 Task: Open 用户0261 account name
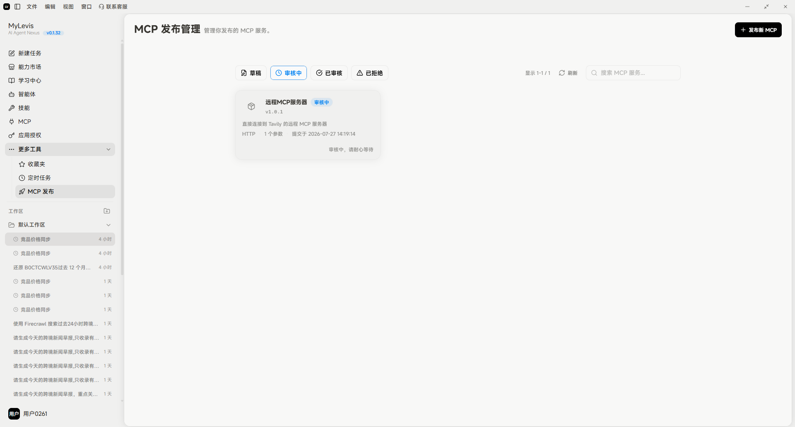[35, 414]
